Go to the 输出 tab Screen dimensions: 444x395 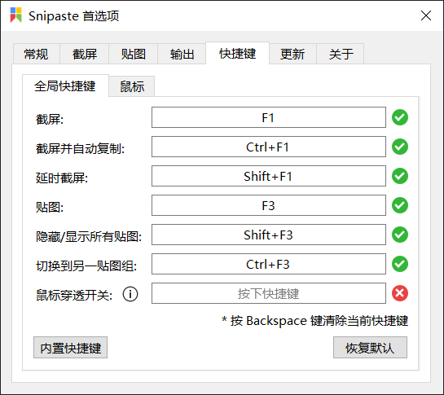(182, 54)
